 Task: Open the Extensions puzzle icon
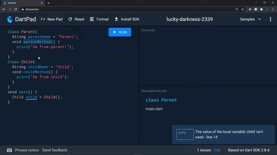point(261,9)
